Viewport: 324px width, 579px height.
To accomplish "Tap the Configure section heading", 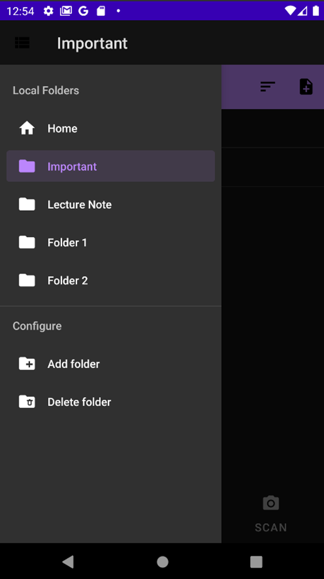I will [37, 326].
